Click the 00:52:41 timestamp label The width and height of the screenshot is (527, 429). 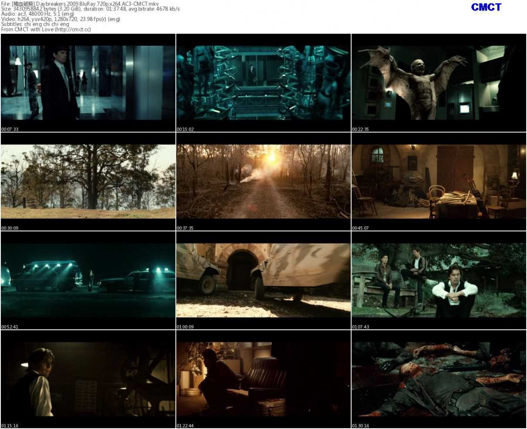click(10, 327)
